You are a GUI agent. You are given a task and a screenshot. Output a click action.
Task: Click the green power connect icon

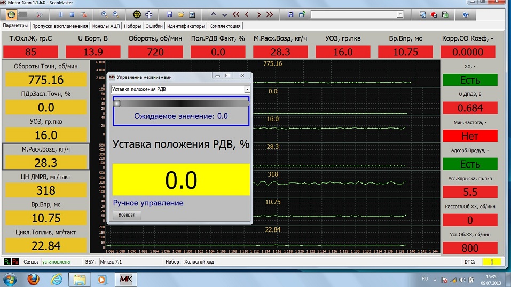tap(11, 14)
